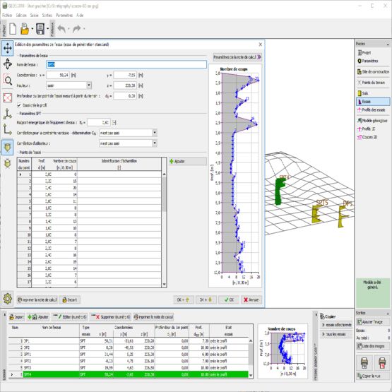Open the Paramètres menu

64,16
